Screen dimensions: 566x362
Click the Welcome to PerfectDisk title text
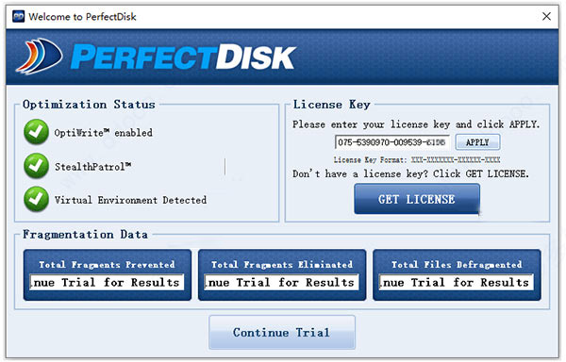pos(82,17)
